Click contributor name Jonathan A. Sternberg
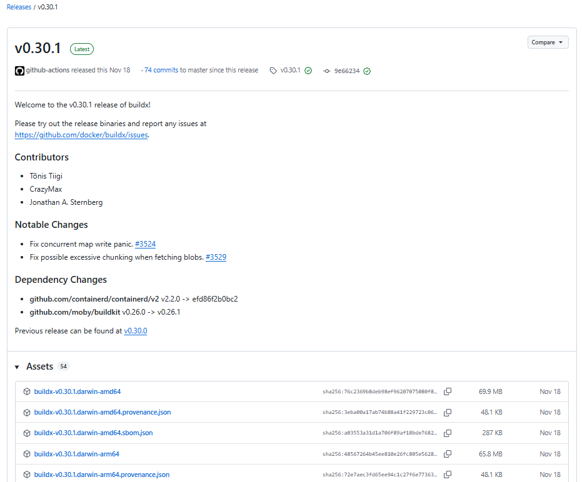Screen dimensions: 582x482 tap(66, 202)
